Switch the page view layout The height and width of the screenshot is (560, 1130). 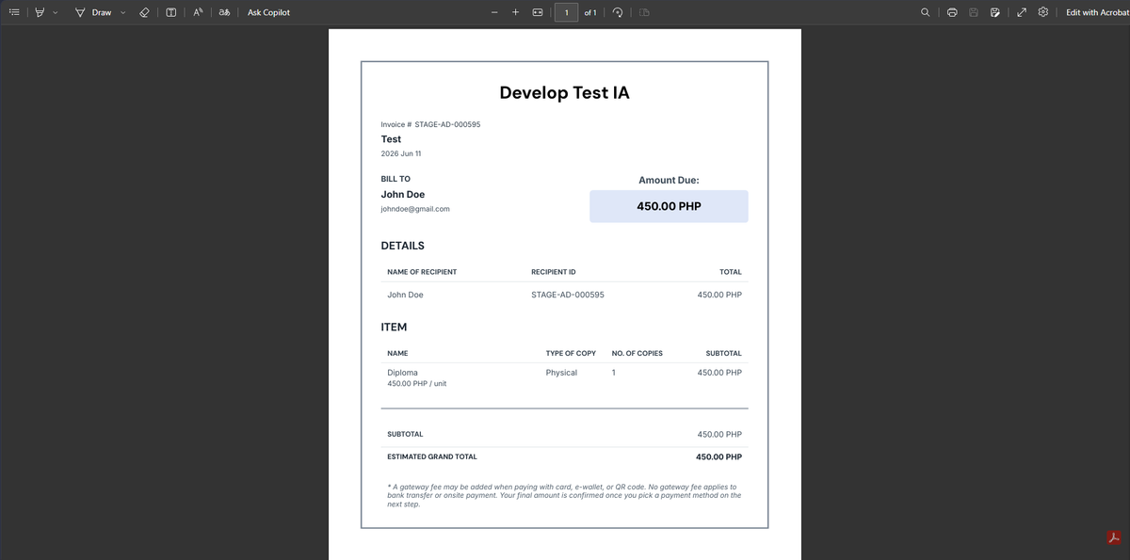pyautogui.click(x=645, y=12)
